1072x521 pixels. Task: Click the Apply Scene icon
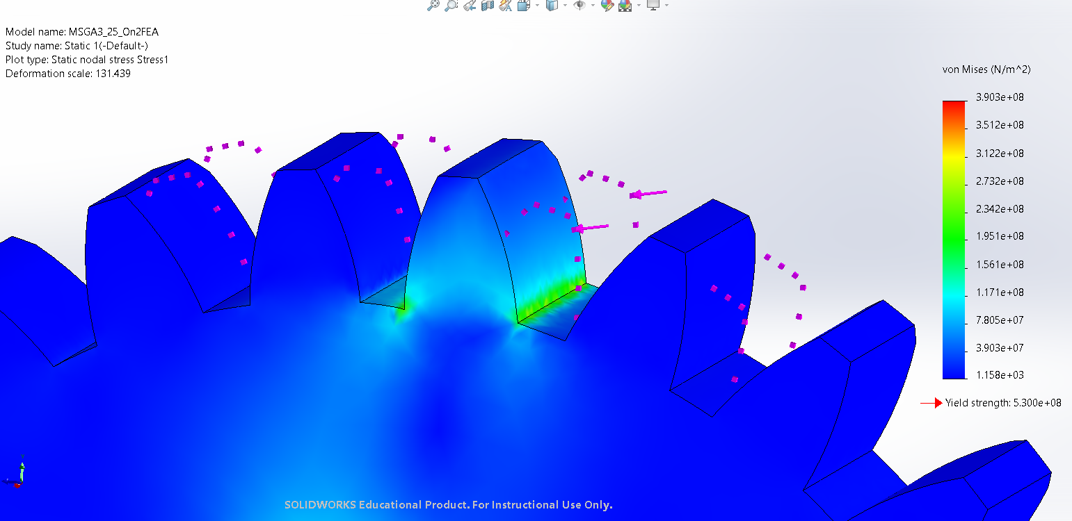(625, 5)
